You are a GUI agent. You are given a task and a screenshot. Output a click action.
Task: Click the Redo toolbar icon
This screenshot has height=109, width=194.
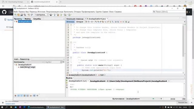pyautogui.click(x=32, y=15)
